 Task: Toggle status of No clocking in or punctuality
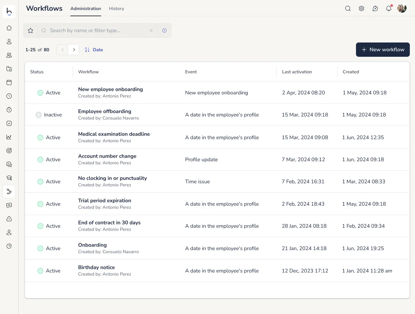click(40, 182)
